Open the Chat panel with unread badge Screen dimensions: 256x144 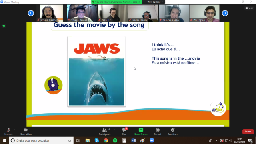coord(124,132)
